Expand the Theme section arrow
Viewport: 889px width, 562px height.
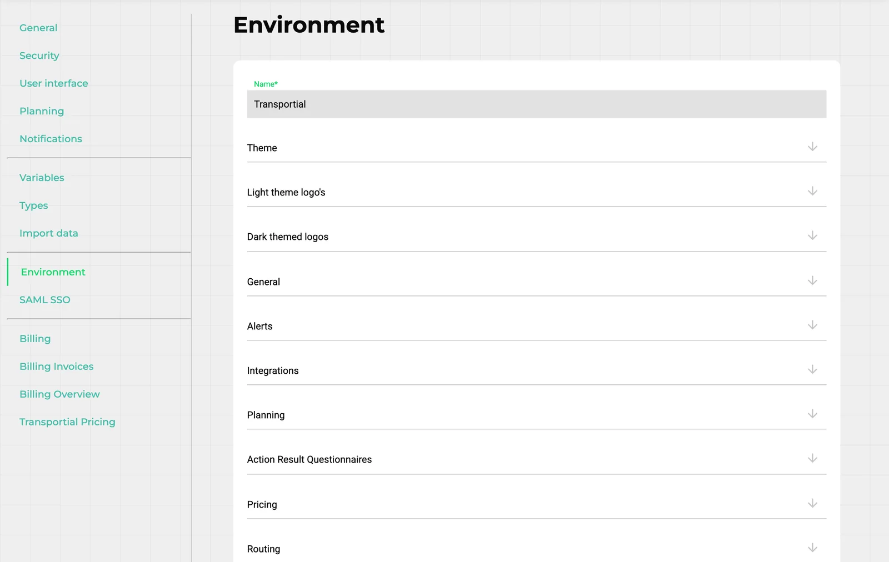tap(812, 147)
